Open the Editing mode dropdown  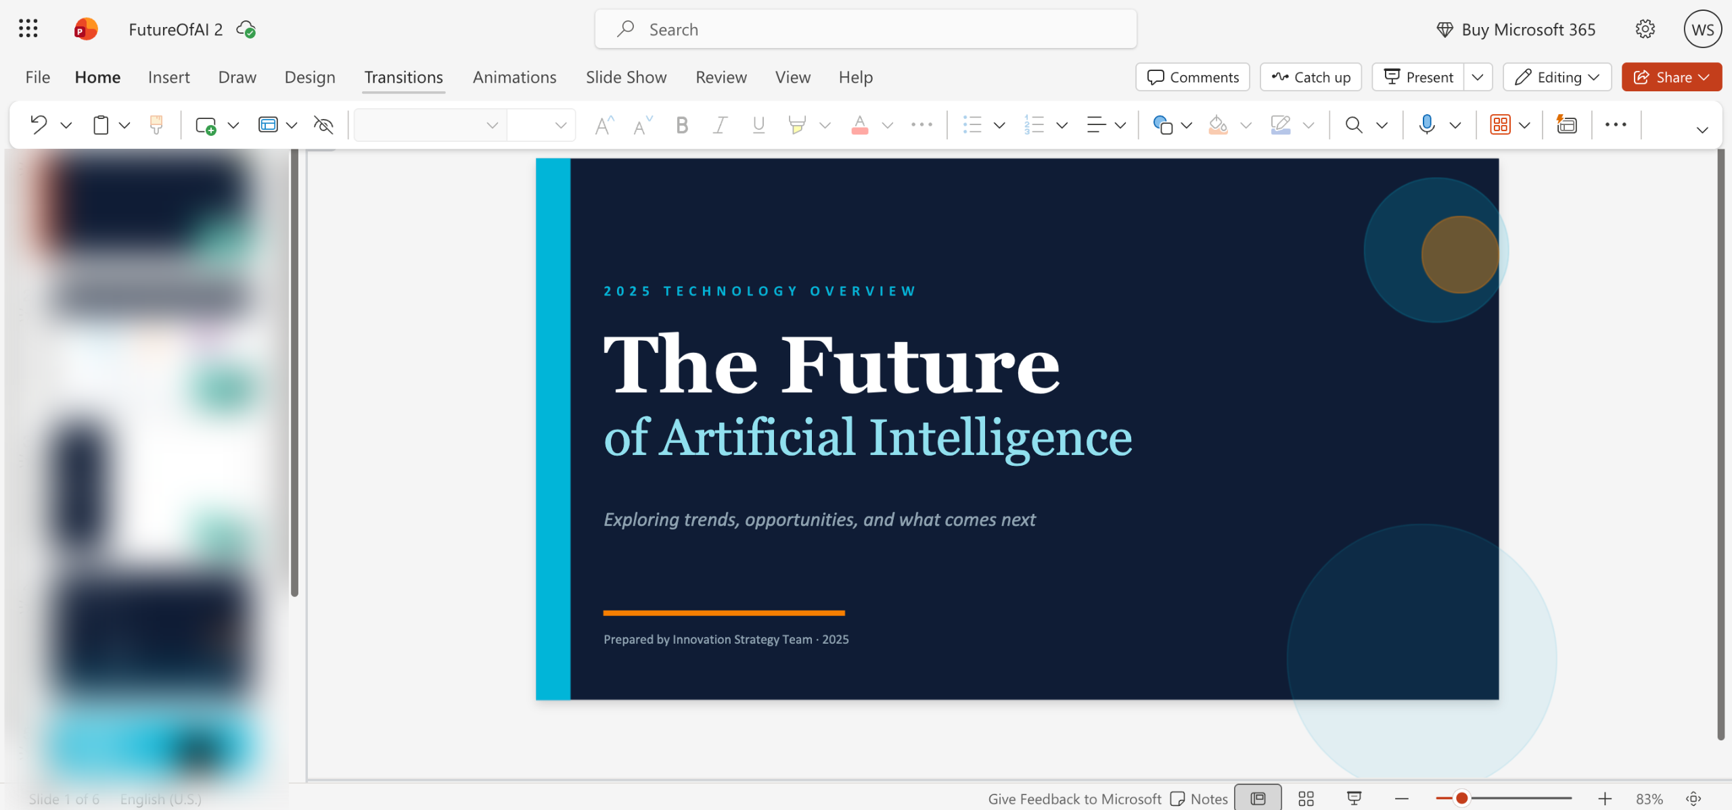pos(1557,77)
